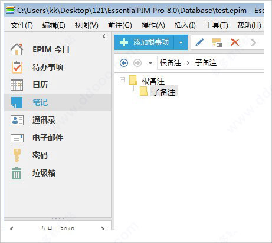Image resolution: width=272 pixels, height=243 pixels.
Task: Open the 编辑(E) menu
Action: tap(54, 25)
